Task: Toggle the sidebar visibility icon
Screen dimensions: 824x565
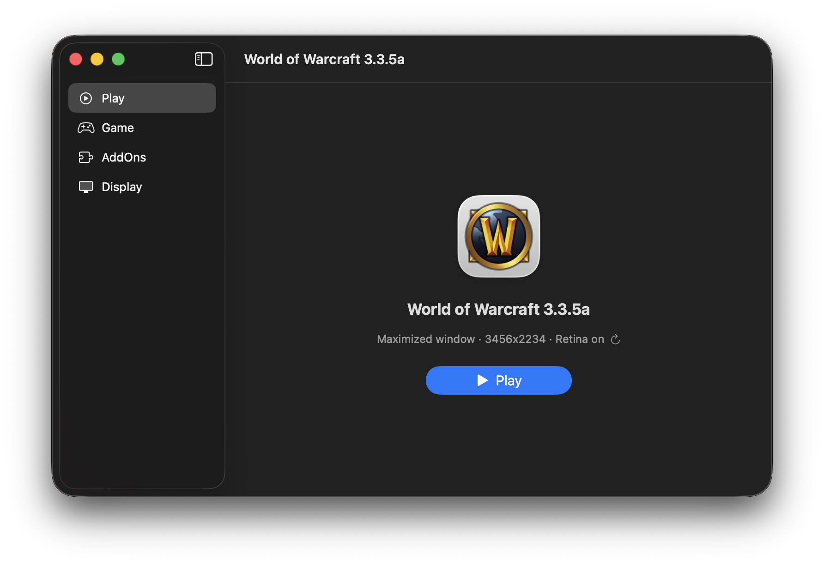Action: click(x=204, y=59)
